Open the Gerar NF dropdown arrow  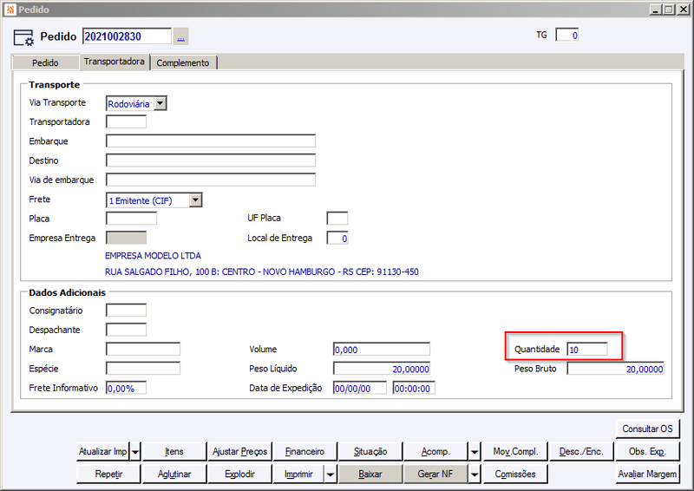pyautogui.click(x=475, y=475)
